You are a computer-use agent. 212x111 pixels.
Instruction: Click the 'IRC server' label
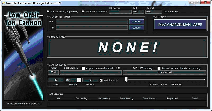click(114, 8)
